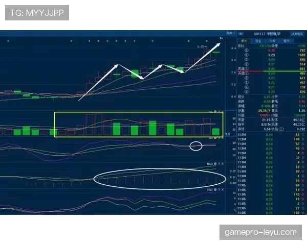Click the 0.22 label on MACD axis
The width and height of the screenshot is (307, 245).
point(233,171)
